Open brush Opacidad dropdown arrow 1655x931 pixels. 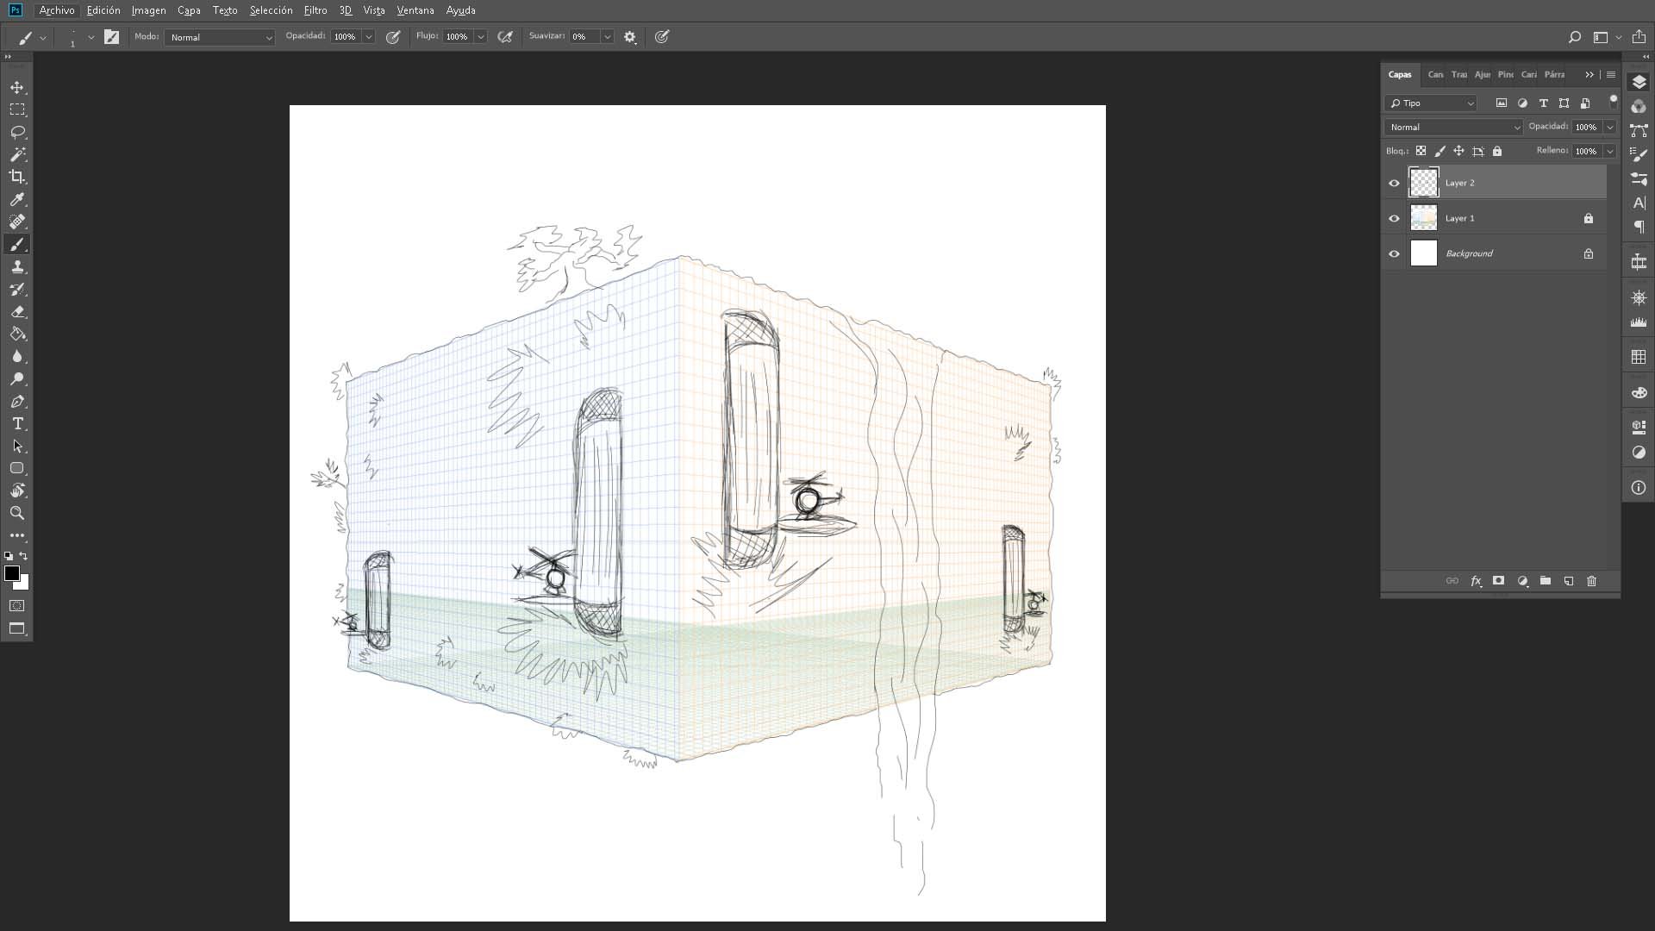pyautogui.click(x=369, y=37)
